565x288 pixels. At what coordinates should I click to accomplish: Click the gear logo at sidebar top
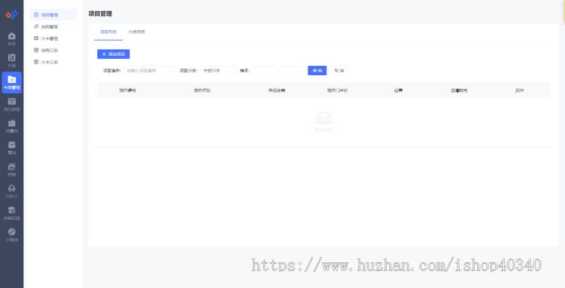[11, 15]
